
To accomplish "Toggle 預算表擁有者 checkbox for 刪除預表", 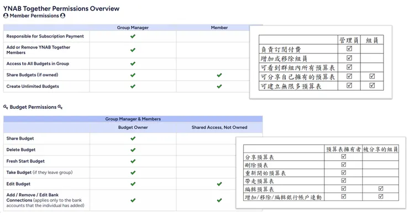I will (344, 165).
